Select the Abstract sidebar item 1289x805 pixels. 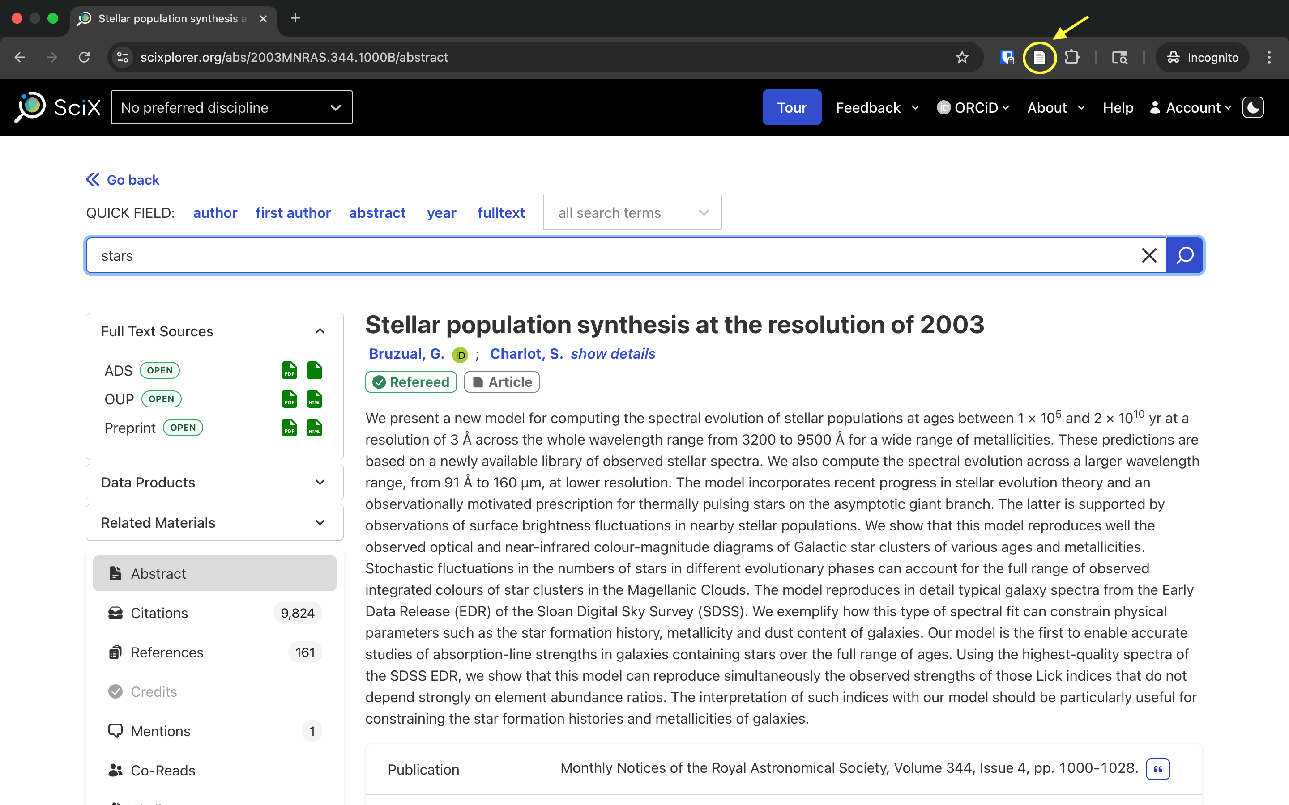(215, 573)
